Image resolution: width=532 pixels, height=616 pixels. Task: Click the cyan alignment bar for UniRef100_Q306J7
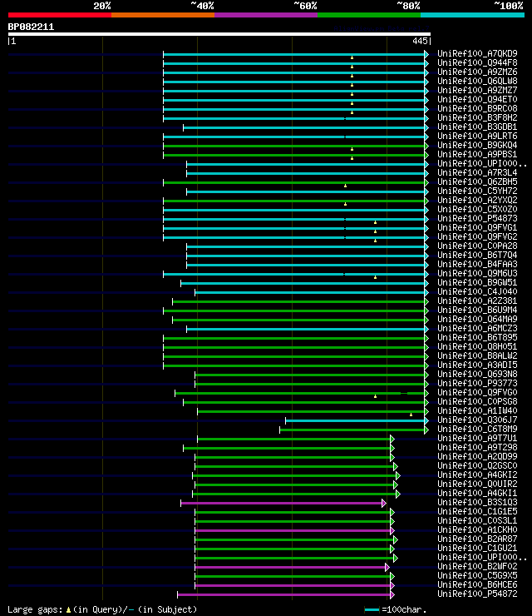tap(355, 420)
